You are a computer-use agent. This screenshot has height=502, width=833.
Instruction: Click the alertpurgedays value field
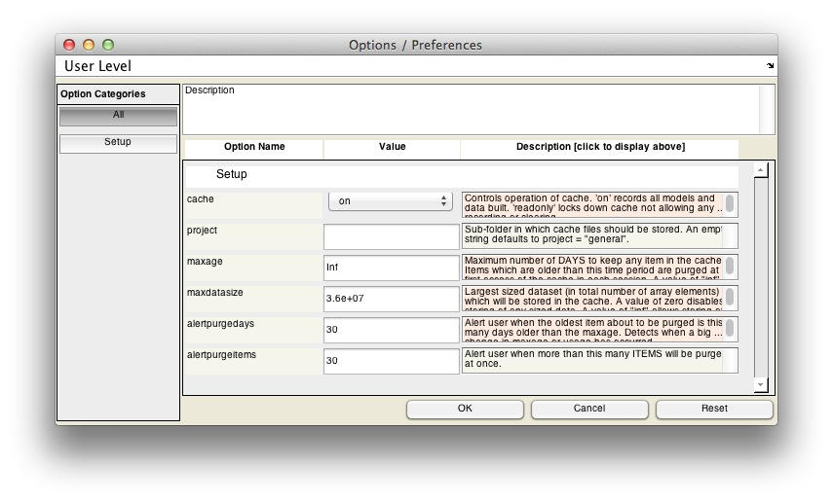tap(391, 330)
